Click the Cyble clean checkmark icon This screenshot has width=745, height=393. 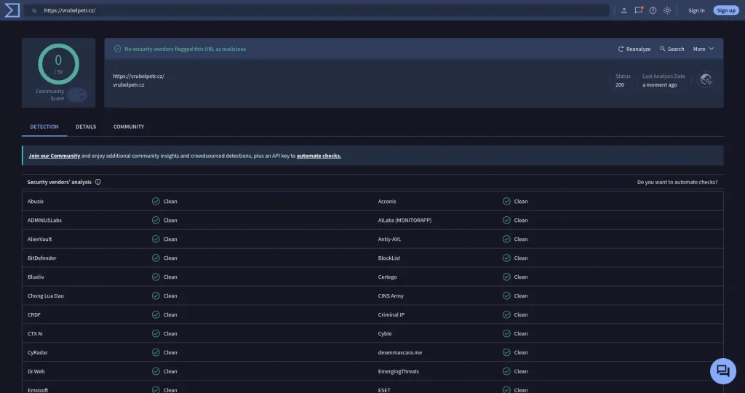click(506, 333)
